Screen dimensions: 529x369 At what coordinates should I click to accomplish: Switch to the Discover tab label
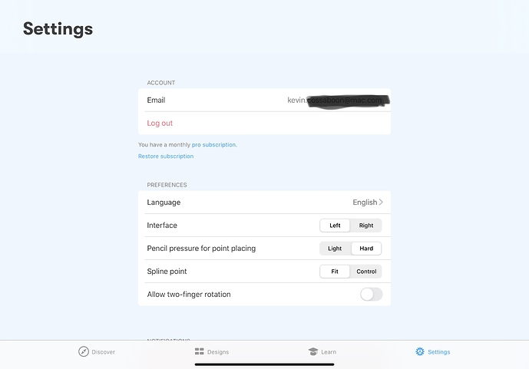103,352
